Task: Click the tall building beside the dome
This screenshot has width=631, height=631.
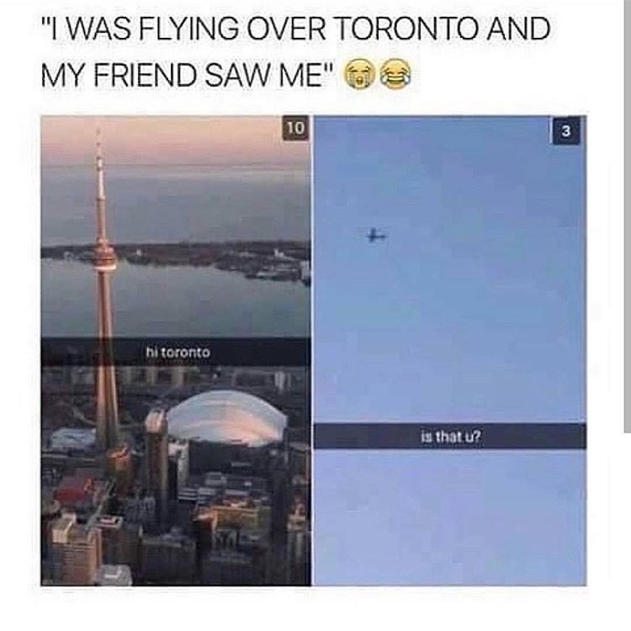Action: 157,459
